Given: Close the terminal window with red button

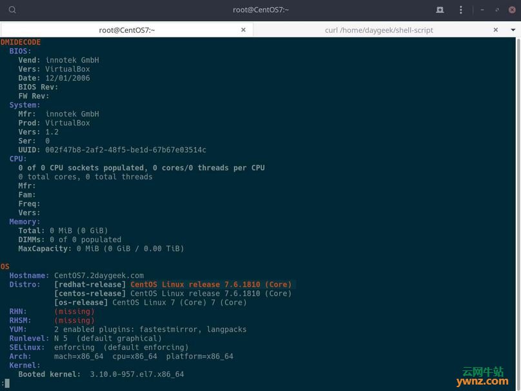Looking at the screenshot, I should (x=512, y=10).
